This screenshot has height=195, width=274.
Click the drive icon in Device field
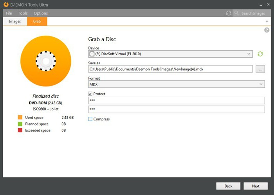(92, 54)
